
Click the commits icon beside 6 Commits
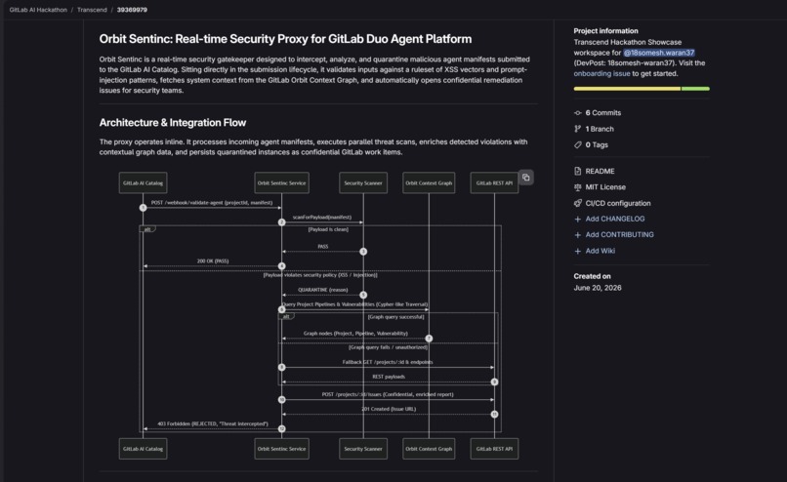pos(578,113)
